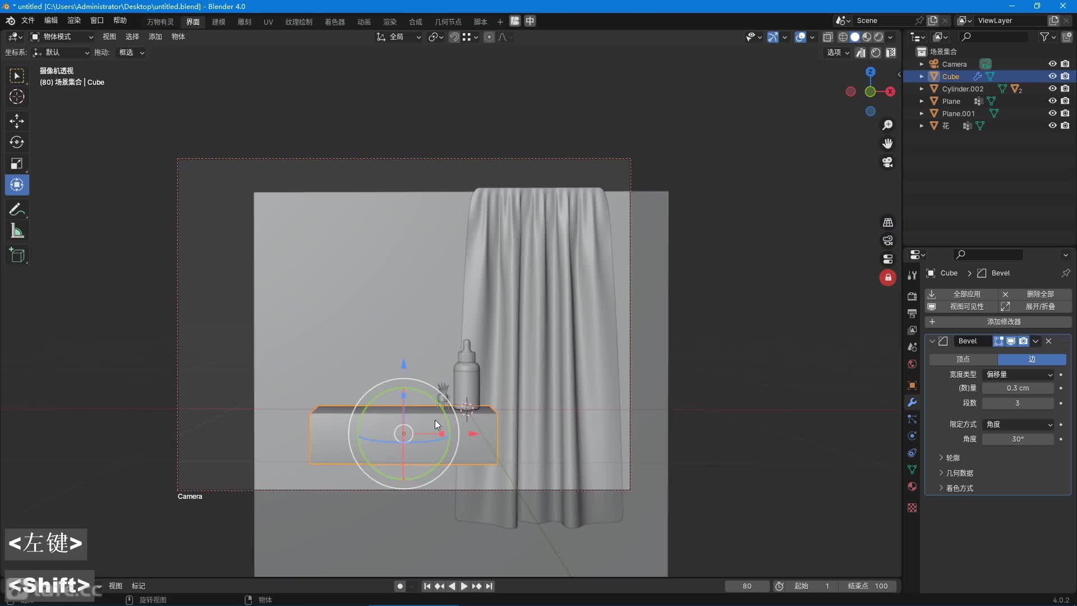The image size is (1077, 606).
Task: Open the Material properties tab
Action: (x=912, y=486)
